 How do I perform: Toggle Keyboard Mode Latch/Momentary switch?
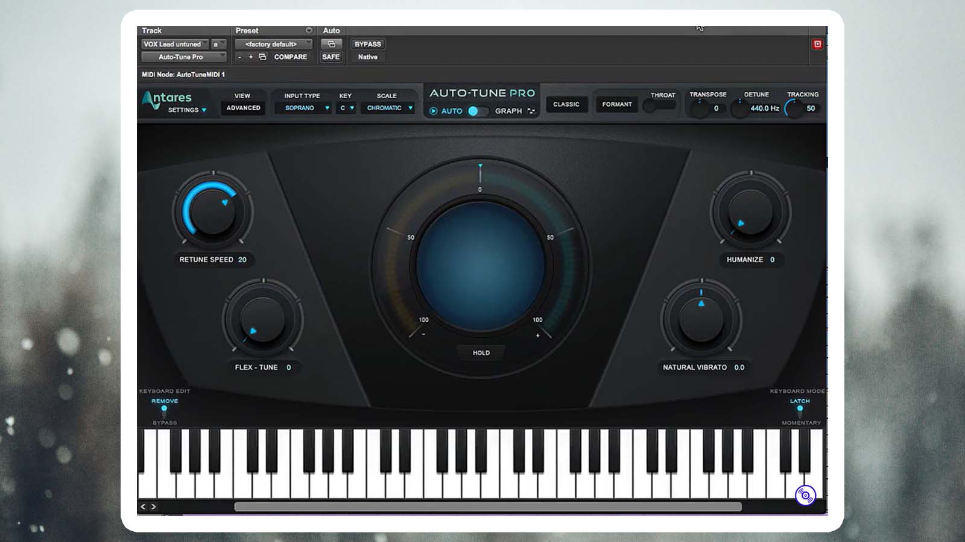point(800,412)
